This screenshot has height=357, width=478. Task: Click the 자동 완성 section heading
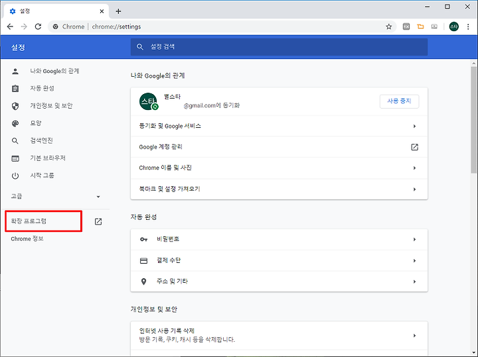143,217
